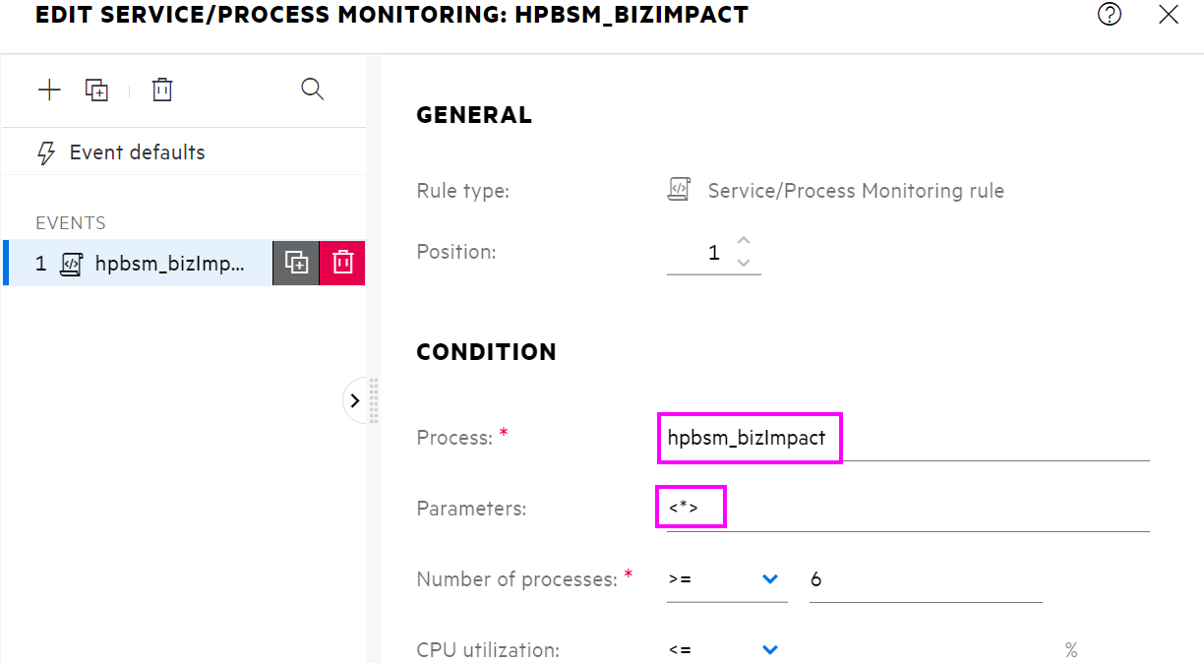The width and height of the screenshot is (1204, 663).
Task: Click the Parameters field containing <*>
Action: tap(691, 507)
